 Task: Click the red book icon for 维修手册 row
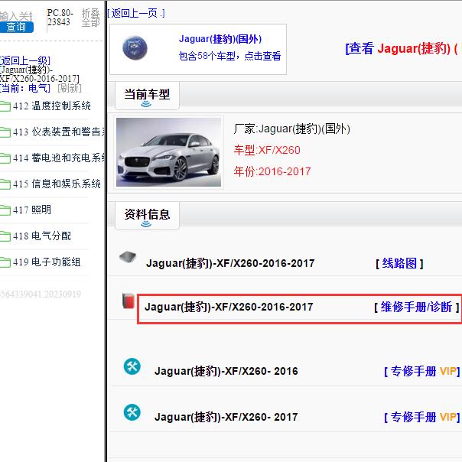[129, 301]
